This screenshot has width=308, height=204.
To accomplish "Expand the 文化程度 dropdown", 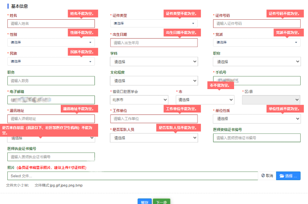I will click(154, 81).
